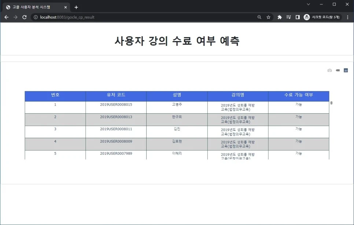The width and height of the screenshot is (354, 225).
Task: Open the Plotly logo link in modebar
Action: point(346,70)
